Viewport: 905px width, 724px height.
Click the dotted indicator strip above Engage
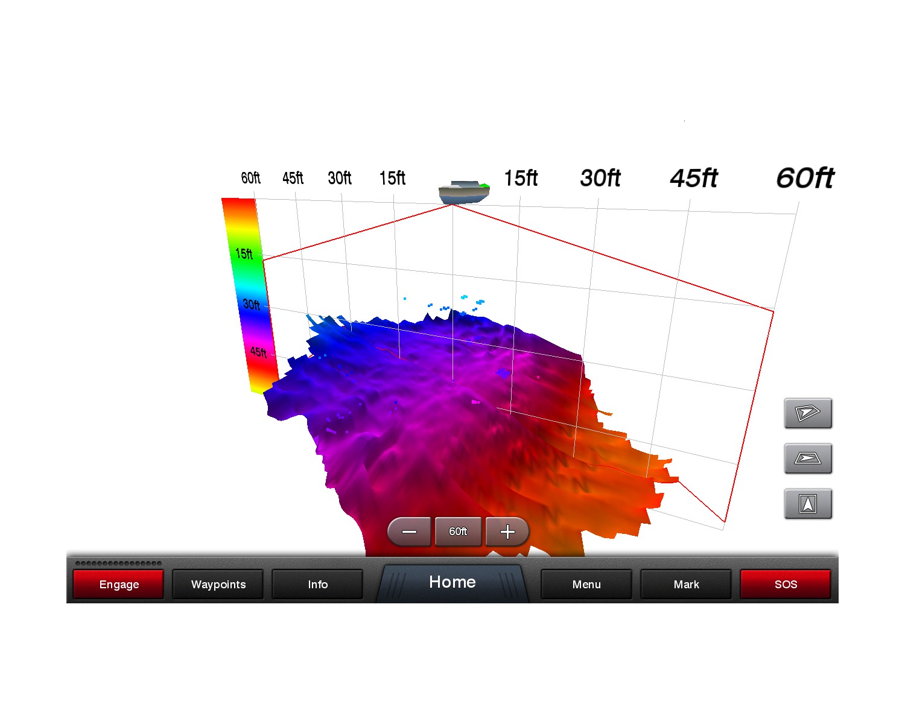pos(118,564)
